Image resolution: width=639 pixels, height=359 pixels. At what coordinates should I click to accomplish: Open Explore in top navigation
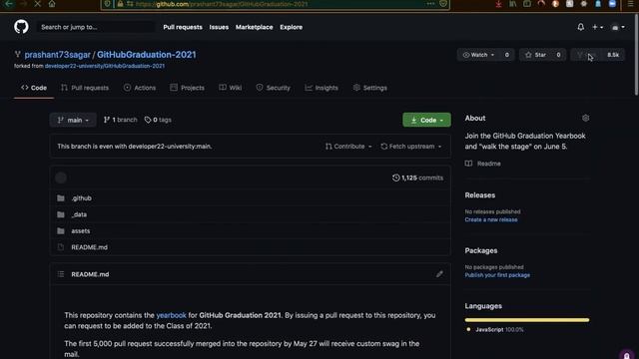tap(291, 27)
